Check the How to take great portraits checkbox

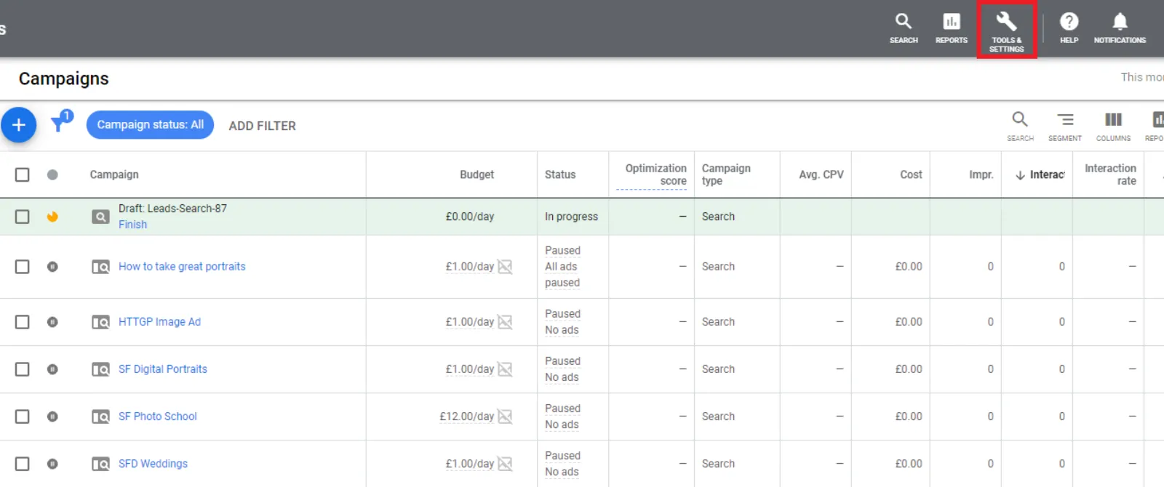[23, 267]
